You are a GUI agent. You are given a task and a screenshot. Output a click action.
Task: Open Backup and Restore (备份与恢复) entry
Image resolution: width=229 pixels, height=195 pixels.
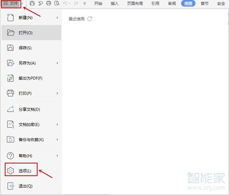[x=31, y=140]
